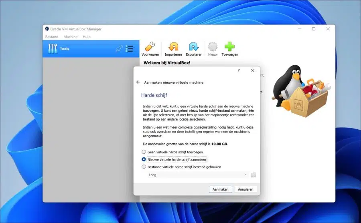Open the Tools list menu icon
361x223 pixels.
click(129, 48)
